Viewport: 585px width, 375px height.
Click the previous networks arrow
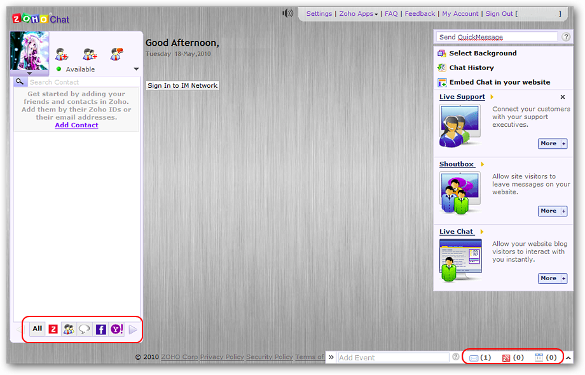pos(20,329)
